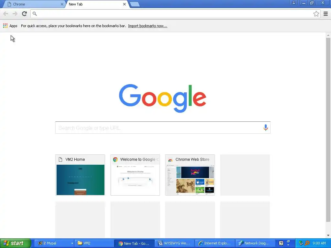Reload the current page

pos(24,14)
